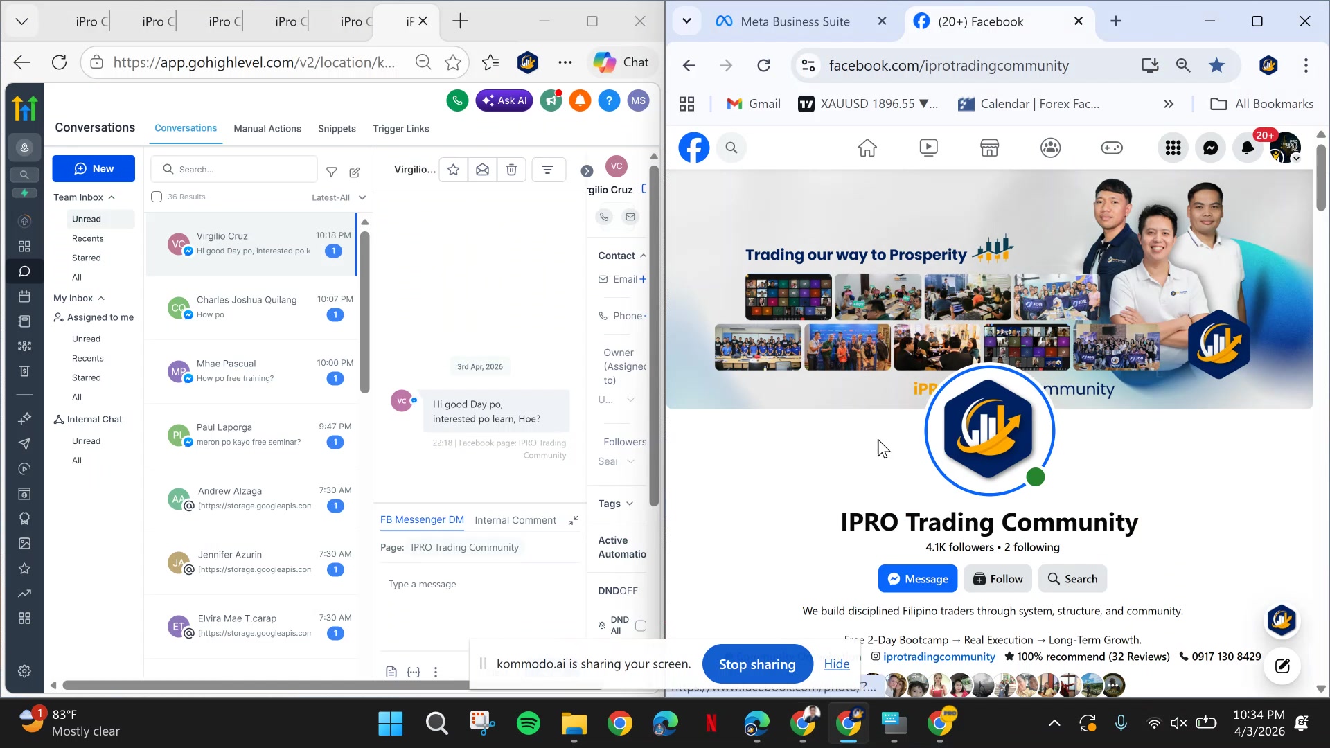Image resolution: width=1330 pixels, height=748 pixels.
Task: Show more bookmarks with the chevron
Action: point(1169,104)
